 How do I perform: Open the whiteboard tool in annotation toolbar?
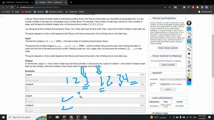[189, 66]
